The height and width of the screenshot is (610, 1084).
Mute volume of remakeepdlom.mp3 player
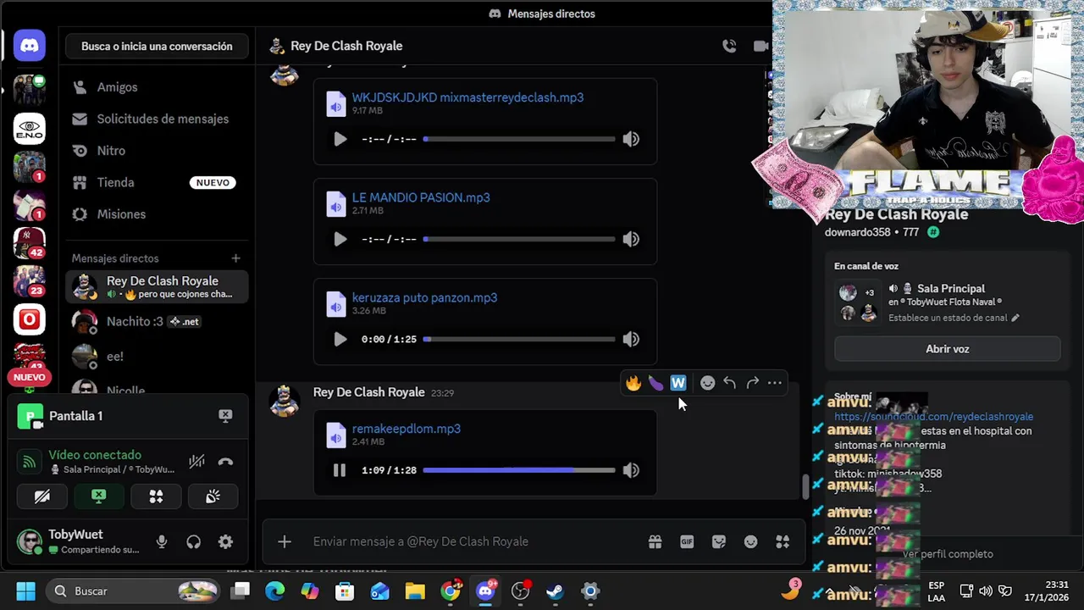[x=631, y=470]
